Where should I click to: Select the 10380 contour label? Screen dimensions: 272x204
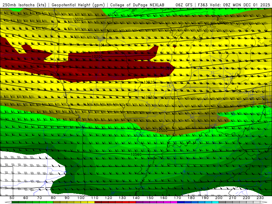149,97
